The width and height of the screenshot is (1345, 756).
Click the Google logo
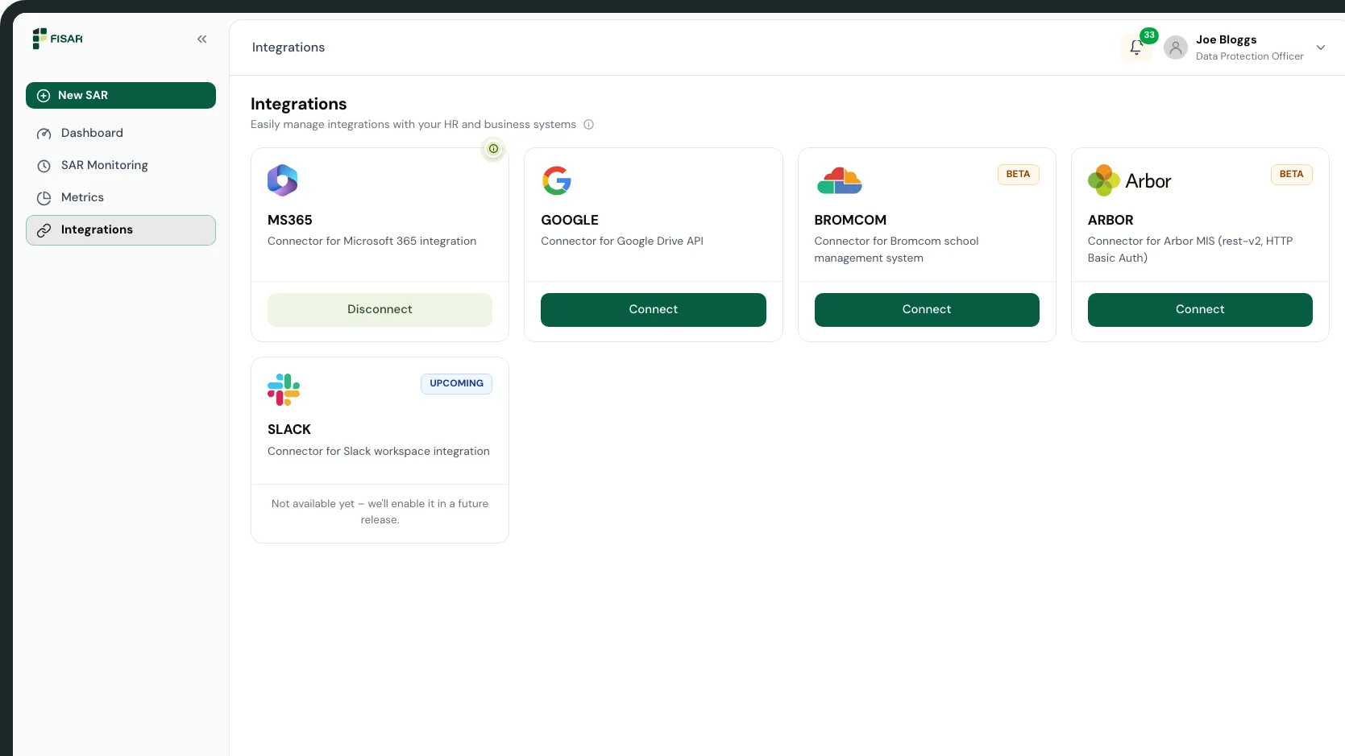point(557,180)
